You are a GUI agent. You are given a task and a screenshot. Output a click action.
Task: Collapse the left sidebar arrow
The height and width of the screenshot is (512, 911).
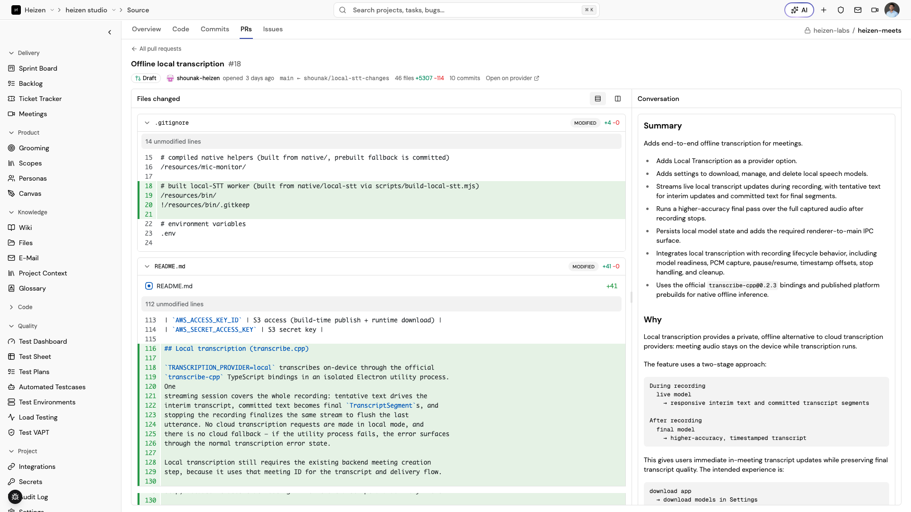110,32
